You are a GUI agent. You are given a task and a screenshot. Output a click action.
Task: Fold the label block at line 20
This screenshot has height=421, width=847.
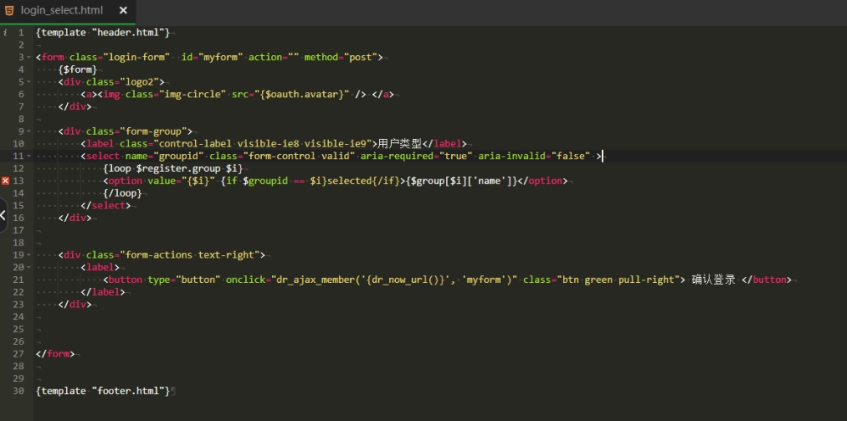pyautogui.click(x=30, y=267)
